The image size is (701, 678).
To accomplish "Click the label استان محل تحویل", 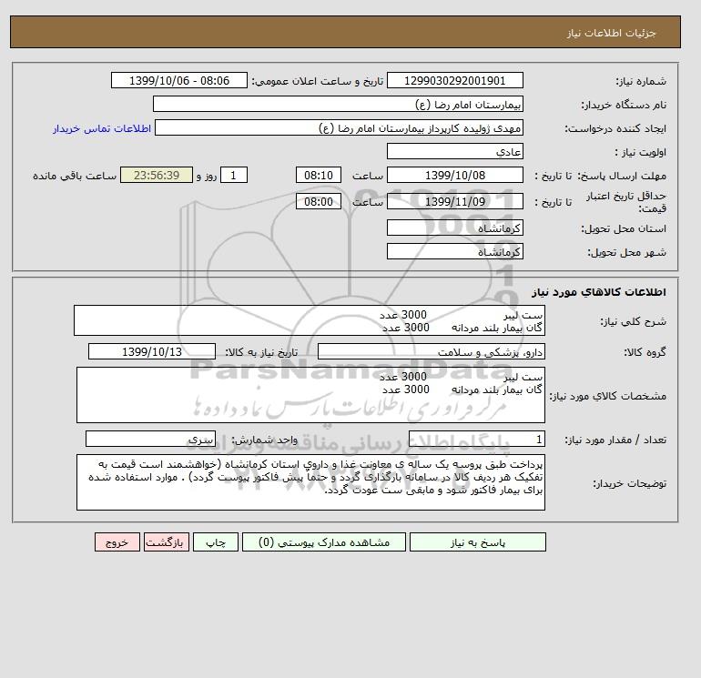I will (x=624, y=228).
